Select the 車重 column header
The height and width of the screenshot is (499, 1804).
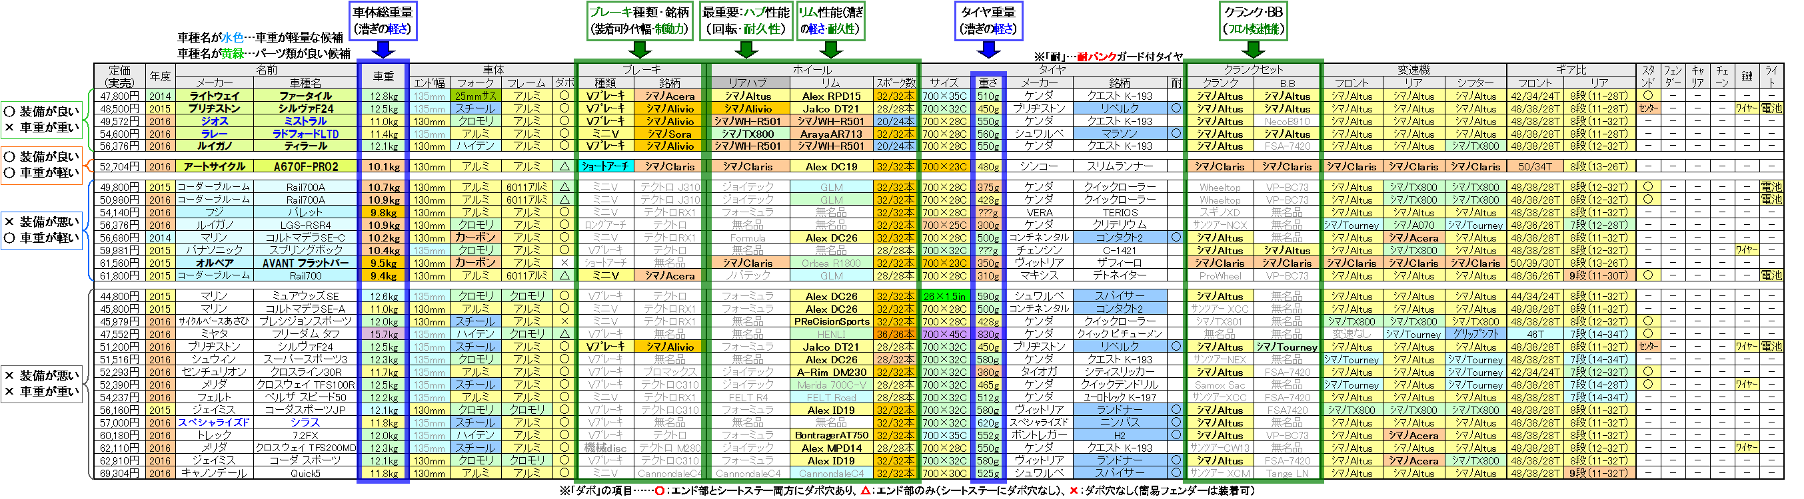tap(383, 76)
